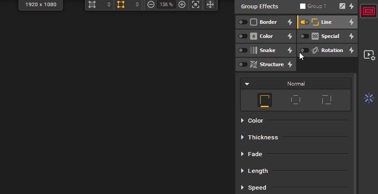Click the pan move arrows icon
378x194 pixels.
point(210,4)
